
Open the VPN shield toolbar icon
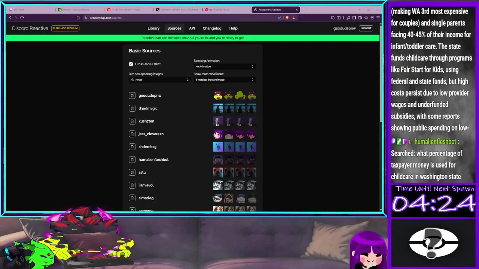click(x=372, y=18)
